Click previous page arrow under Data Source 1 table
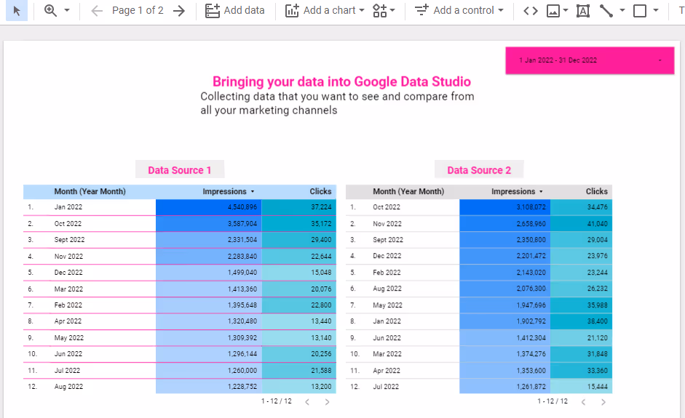Image resolution: width=685 pixels, height=418 pixels. coord(307,402)
